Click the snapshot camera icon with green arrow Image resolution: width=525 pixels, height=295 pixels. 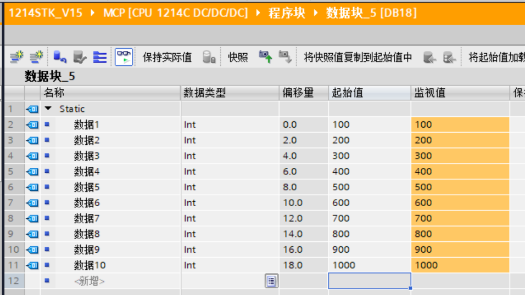pos(266,57)
